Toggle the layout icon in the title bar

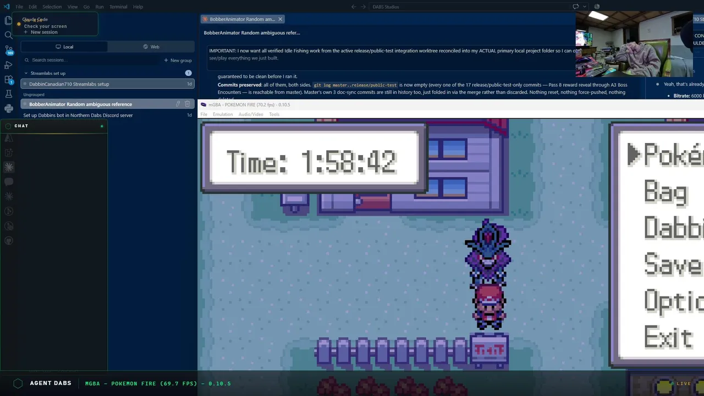[597, 7]
